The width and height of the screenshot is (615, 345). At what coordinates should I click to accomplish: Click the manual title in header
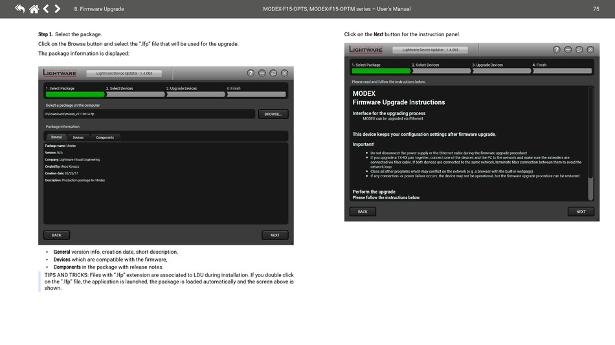pyautogui.click(x=337, y=8)
